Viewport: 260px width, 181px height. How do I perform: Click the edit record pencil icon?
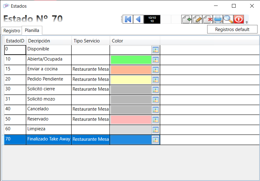pyautogui.click(x=197, y=19)
